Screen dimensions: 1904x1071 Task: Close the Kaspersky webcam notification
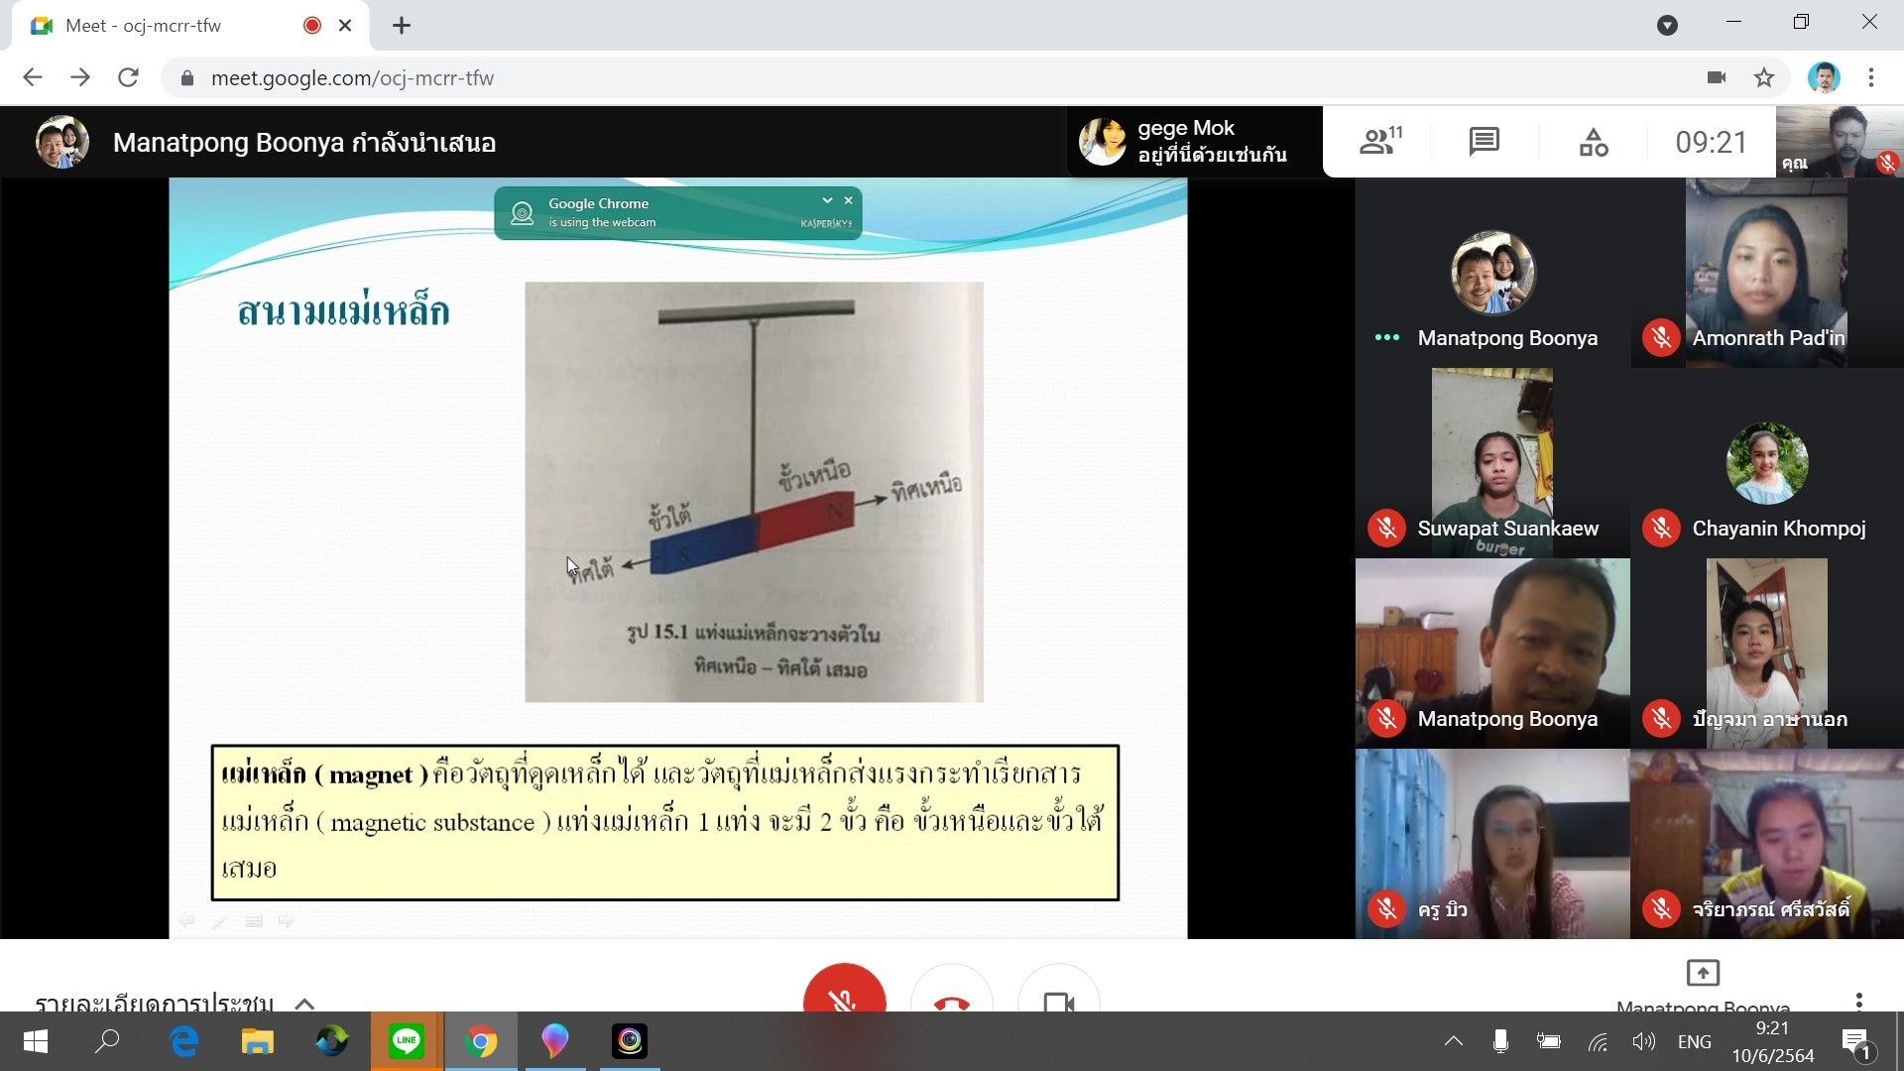coord(848,200)
